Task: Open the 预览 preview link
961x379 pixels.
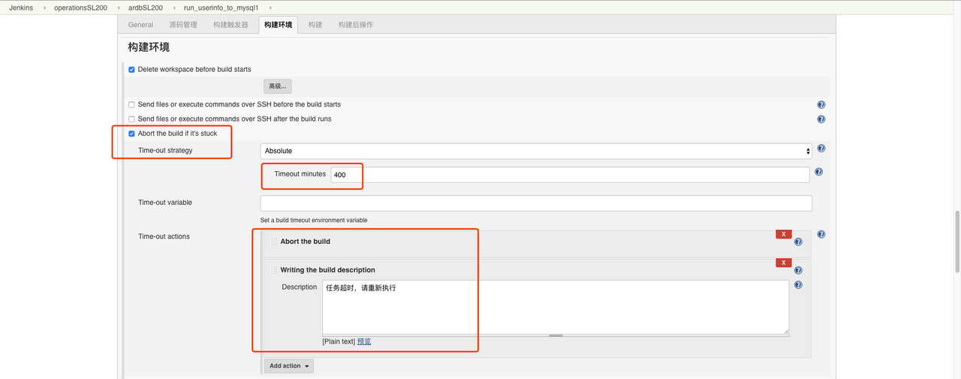Action: (x=364, y=341)
